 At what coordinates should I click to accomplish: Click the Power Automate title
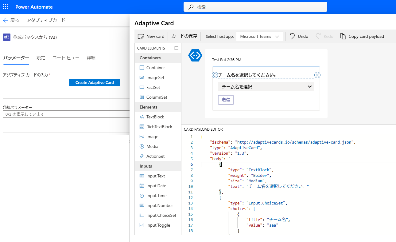(34, 7)
